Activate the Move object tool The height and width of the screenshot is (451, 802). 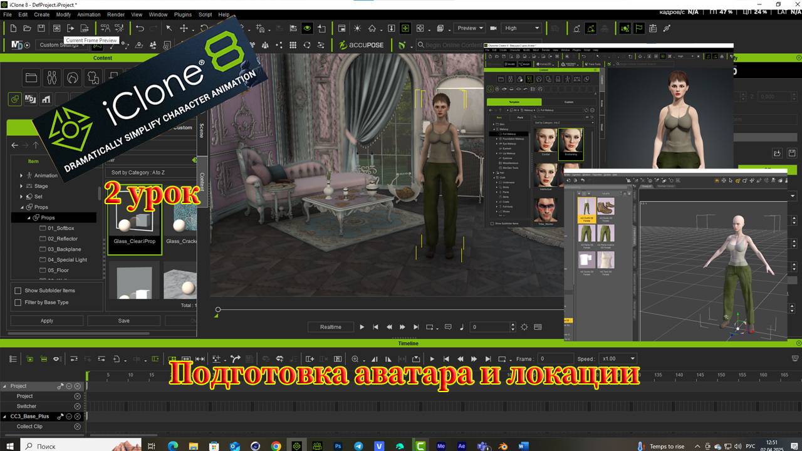click(184, 28)
